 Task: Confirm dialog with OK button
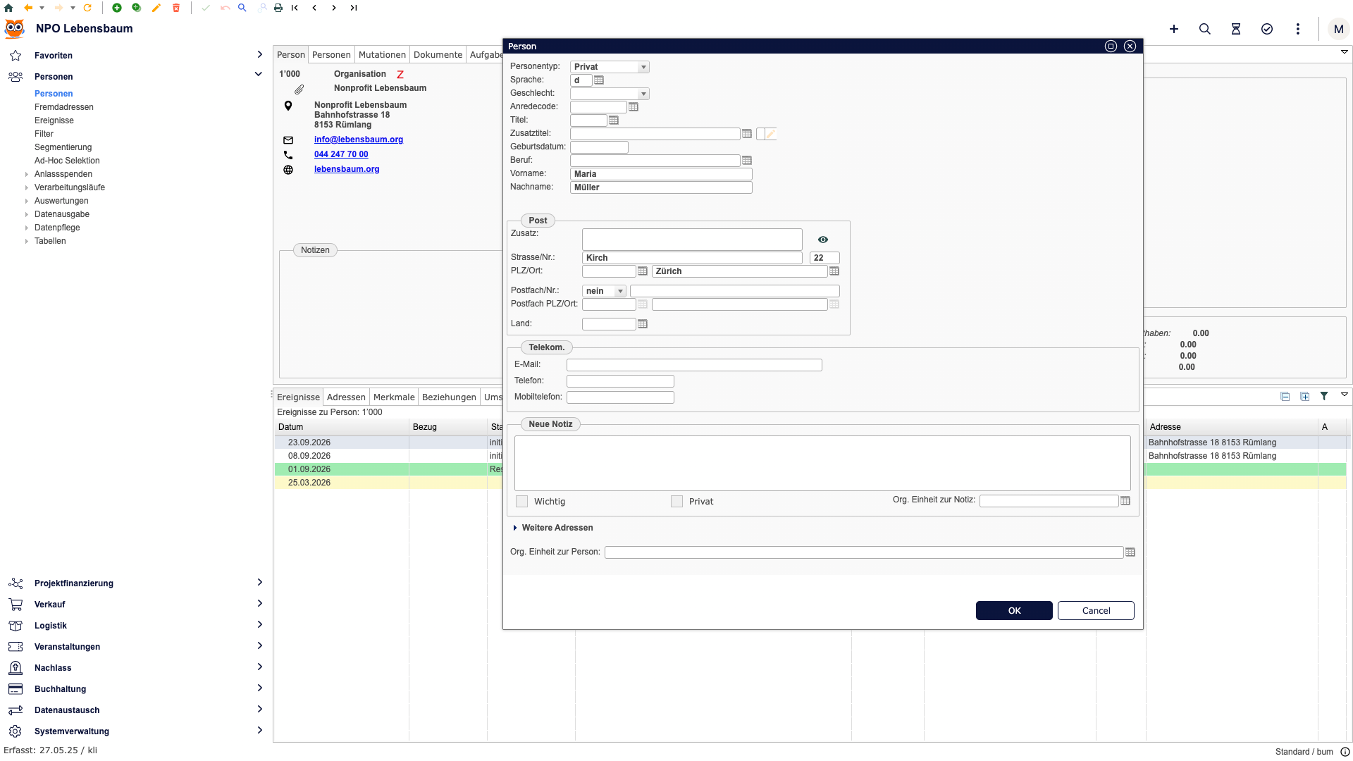1014,611
